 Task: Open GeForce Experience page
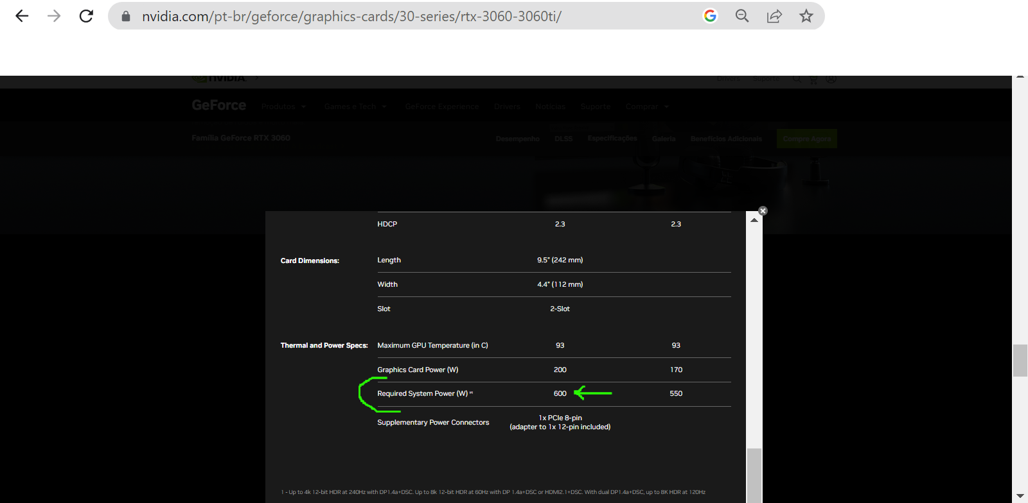[442, 107]
